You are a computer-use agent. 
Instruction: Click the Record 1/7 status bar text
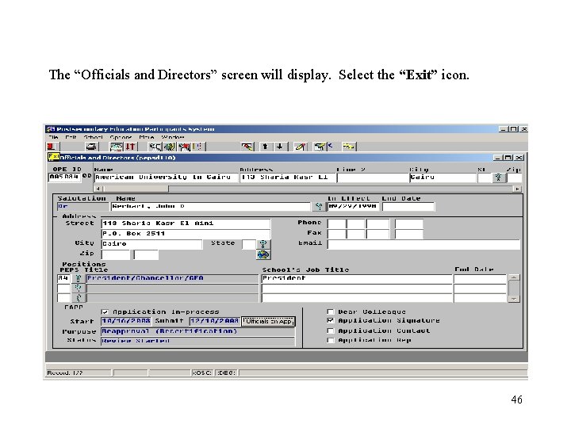click(x=65, y=373)
